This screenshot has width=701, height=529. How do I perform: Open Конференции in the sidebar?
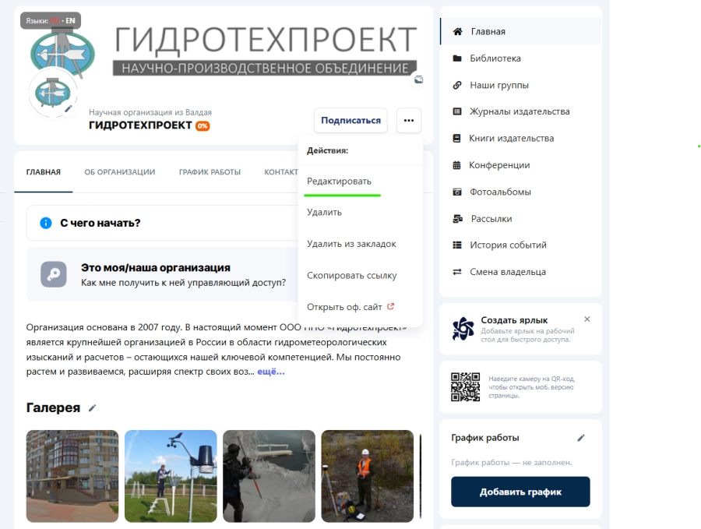pyautogui.click(x=498, y=165)
